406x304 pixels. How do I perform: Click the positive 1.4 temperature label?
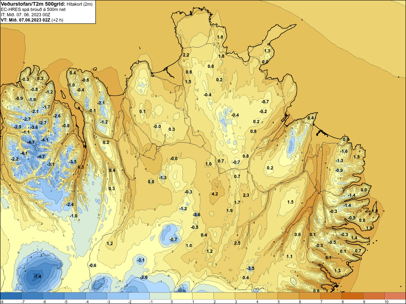coord(354,238)
